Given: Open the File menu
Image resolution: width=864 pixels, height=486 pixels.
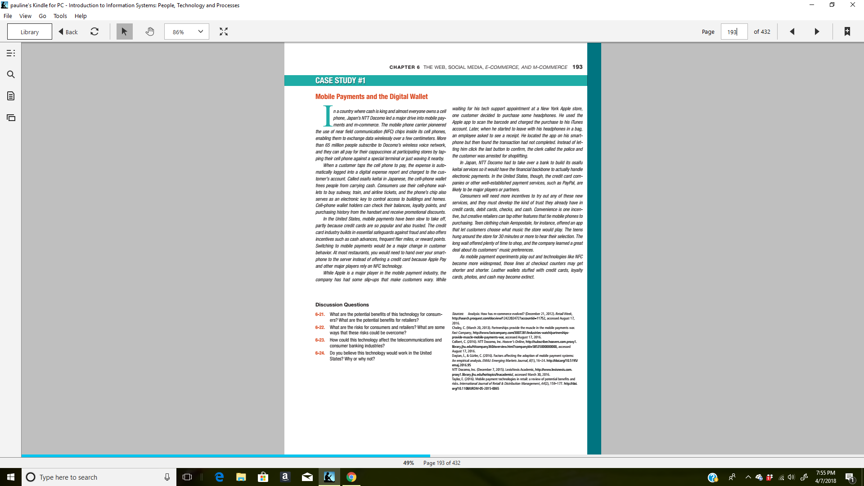Looking at the screenshot, I should tap(8, 16).
